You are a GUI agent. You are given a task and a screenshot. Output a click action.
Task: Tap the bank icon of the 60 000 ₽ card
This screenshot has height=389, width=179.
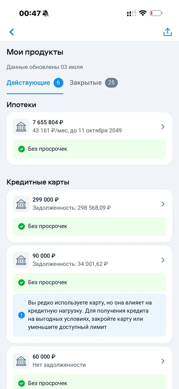pyautogui.click(x=21, y=361)
